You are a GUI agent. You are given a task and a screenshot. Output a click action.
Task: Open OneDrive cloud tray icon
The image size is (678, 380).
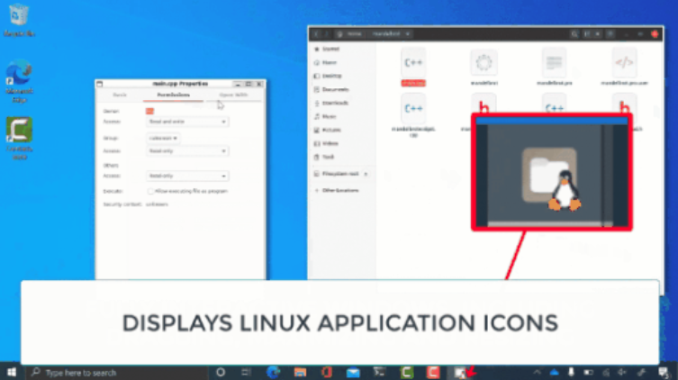(554, 372)
